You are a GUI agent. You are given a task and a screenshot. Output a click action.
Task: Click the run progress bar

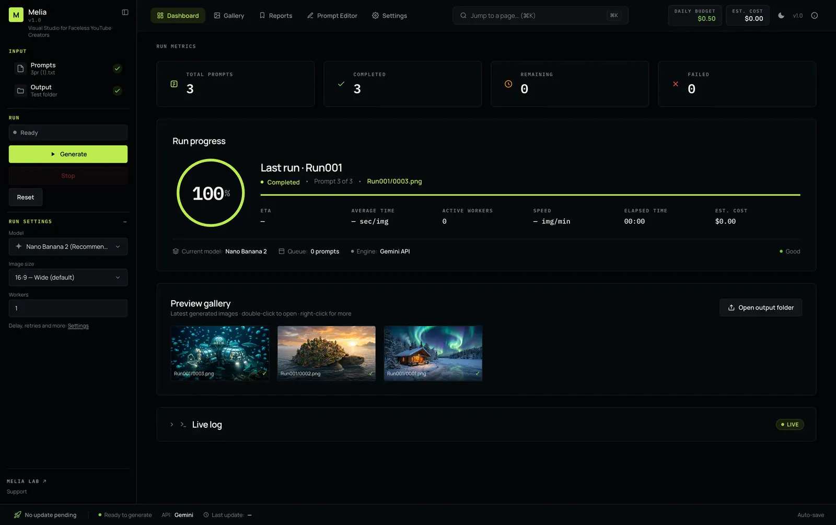[530, 195]
